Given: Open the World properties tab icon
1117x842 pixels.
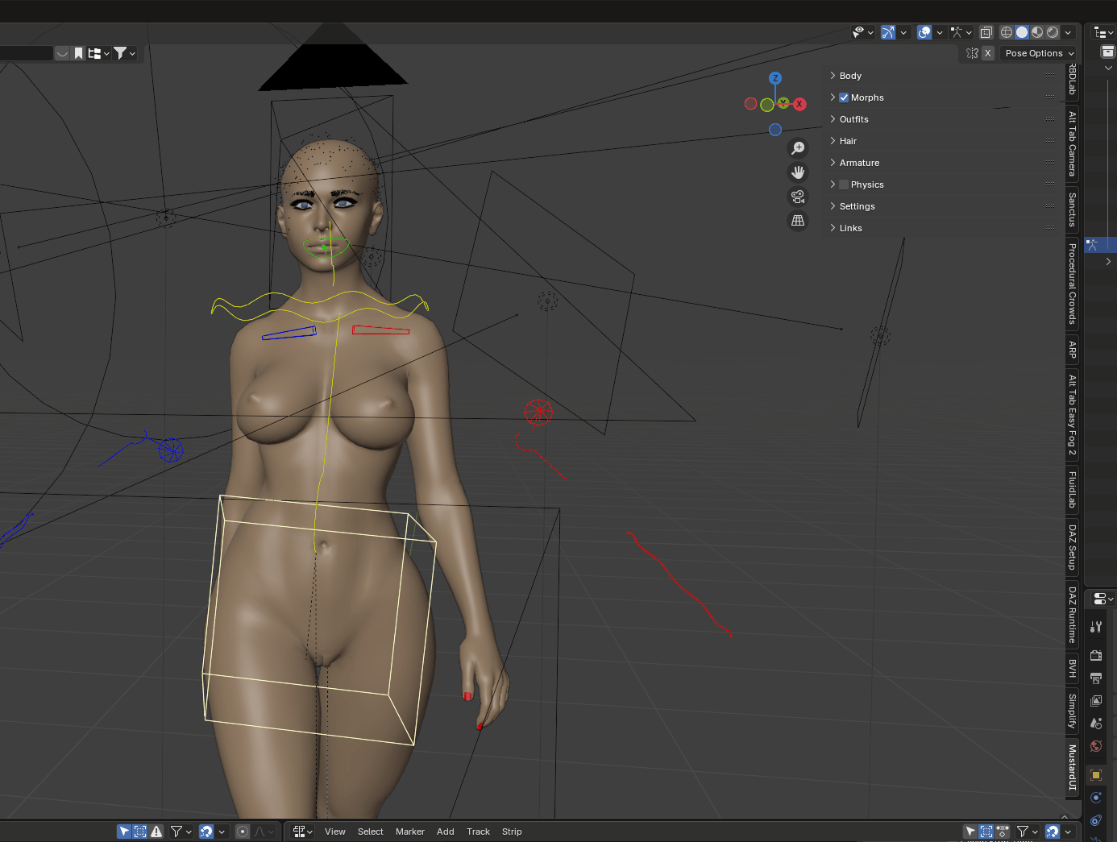Looking at the screenshot, I should pos(1096,746).
